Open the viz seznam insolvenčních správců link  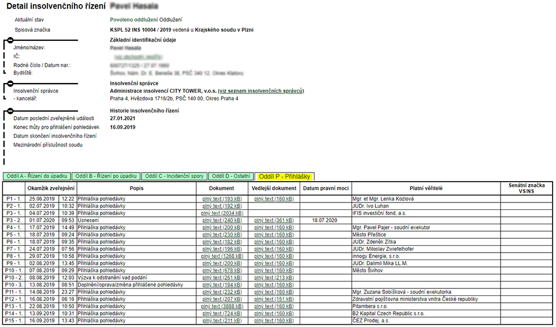pos(261,91)
